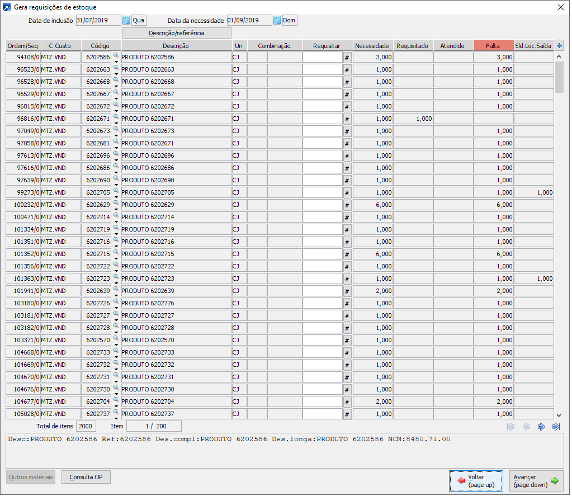Image resolution: width=572 pixels, height=496 pixels.
Task: Expand dropdown arrow beside code 6202714
Action: (116, 221)
